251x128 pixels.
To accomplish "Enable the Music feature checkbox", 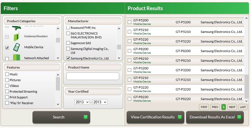I will 7,74.
